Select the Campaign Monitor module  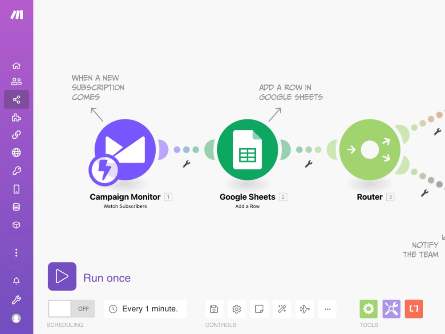[x=125, y=149]
